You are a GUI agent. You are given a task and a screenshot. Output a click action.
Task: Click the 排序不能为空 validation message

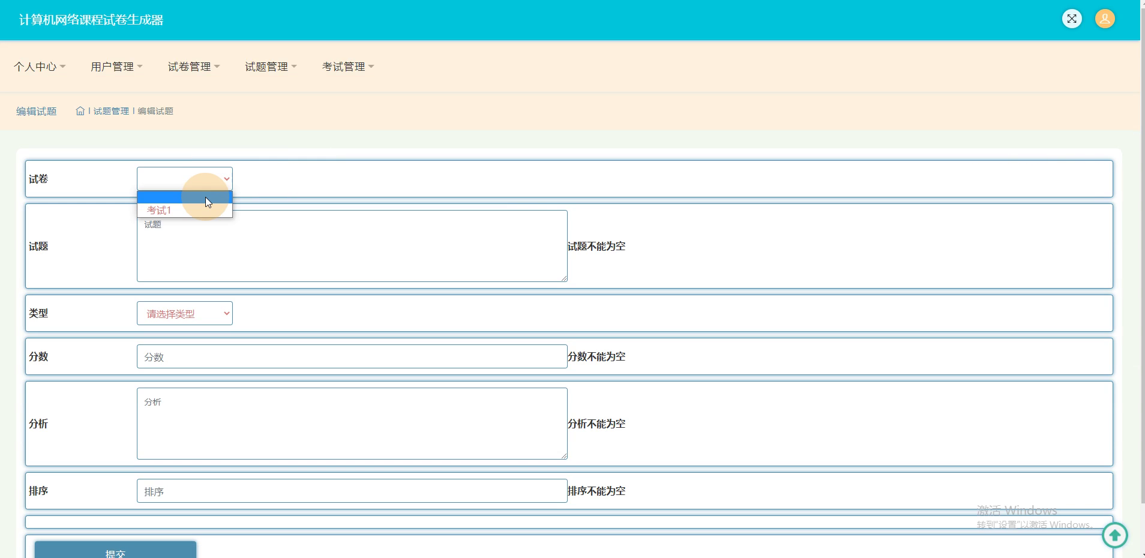pyautogui.click(x=597, y=491)
